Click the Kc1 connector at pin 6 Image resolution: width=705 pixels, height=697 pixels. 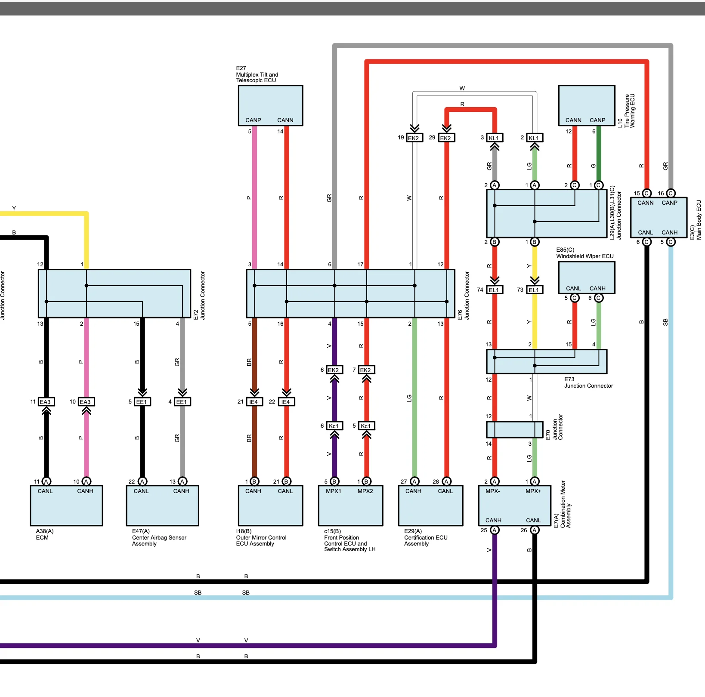(x=334, y=426)
